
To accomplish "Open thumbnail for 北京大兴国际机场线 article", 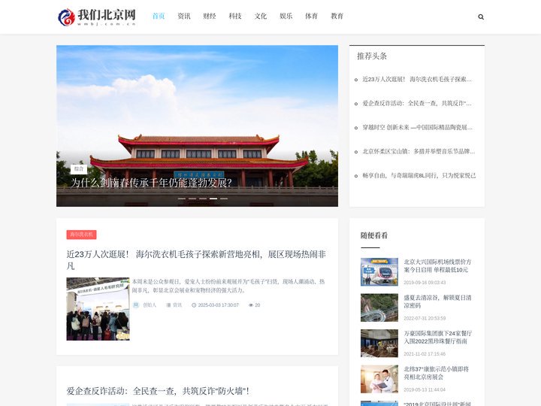I will coord(379,271).
